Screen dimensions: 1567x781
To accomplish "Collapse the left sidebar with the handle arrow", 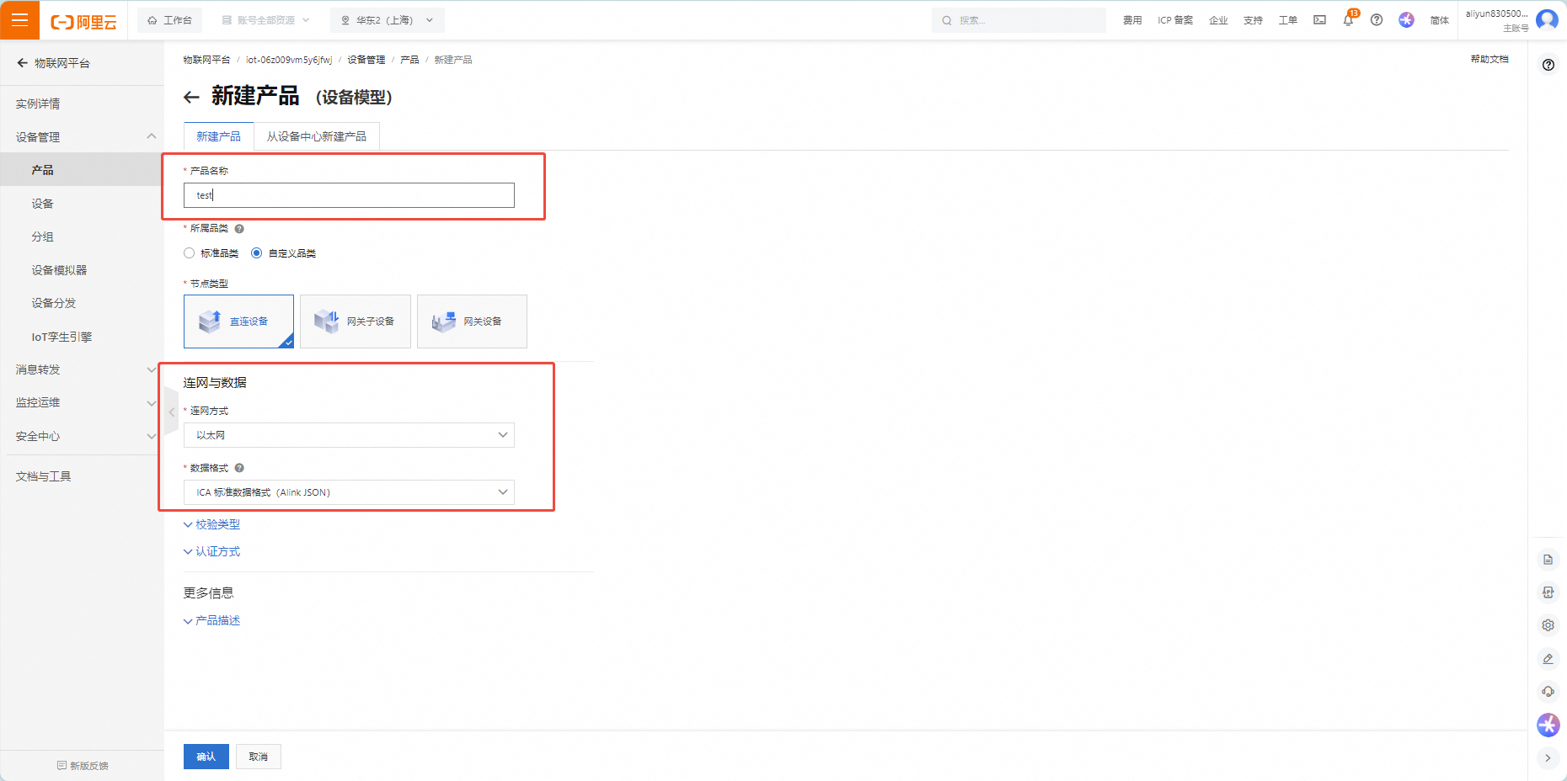I will click(x=172, y=412).
